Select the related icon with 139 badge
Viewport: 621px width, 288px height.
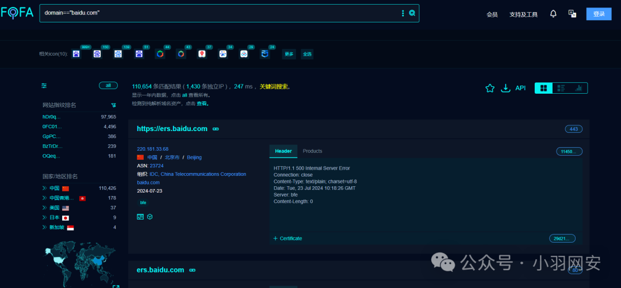point(118,54)
